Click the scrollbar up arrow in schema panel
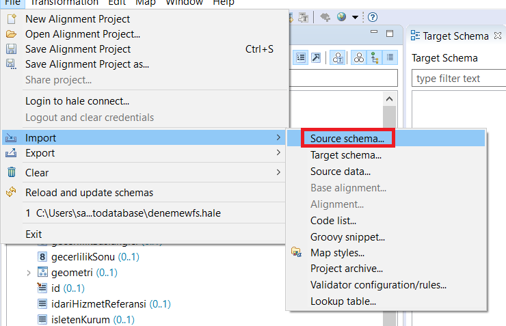 point(390,99)
